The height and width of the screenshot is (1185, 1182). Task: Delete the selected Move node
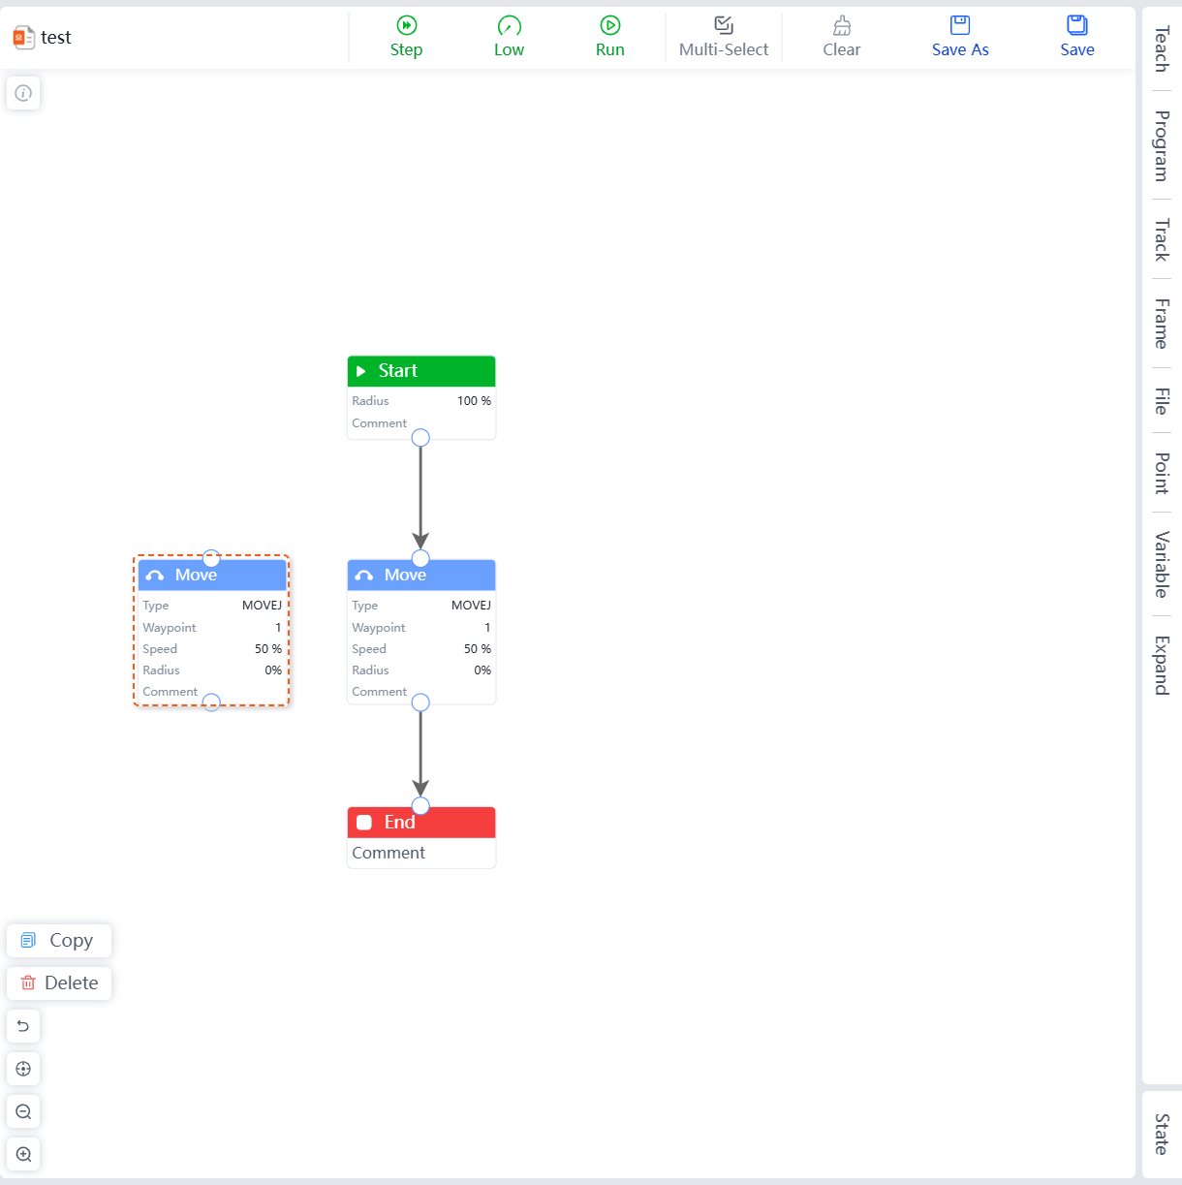point(59,982)
